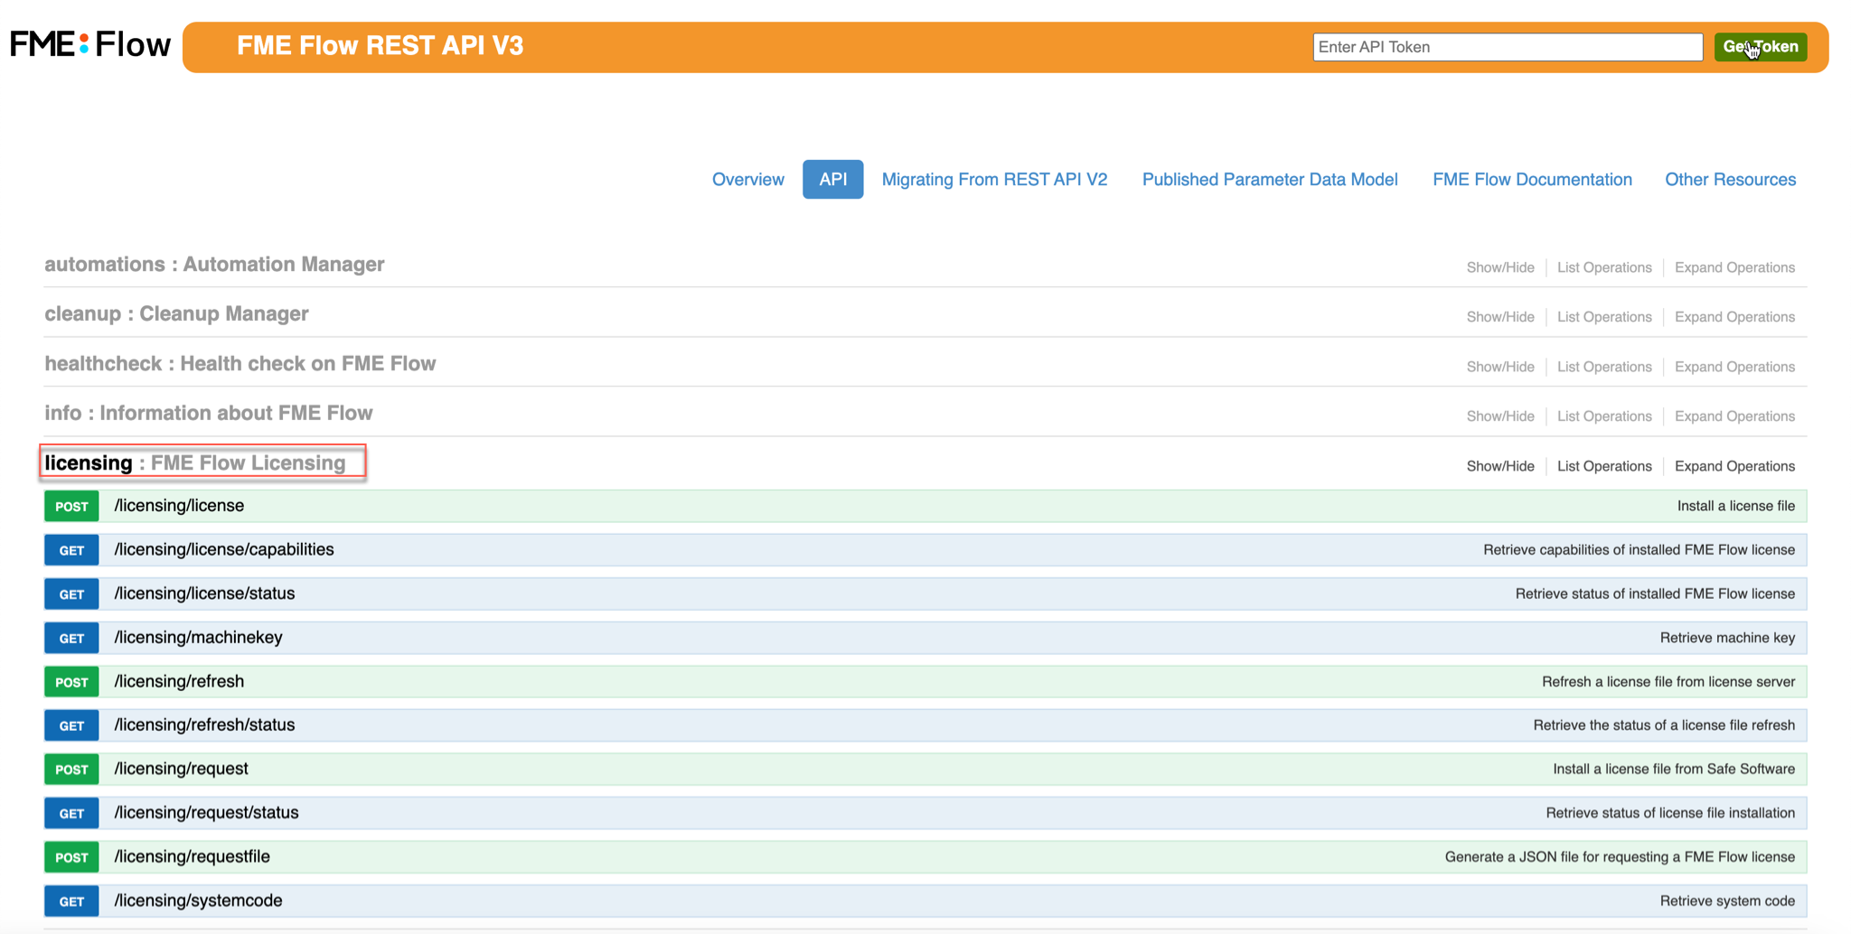Click the Get Token button
The width and height of the screenshot is (1851, 934).
coord(1761,47)
